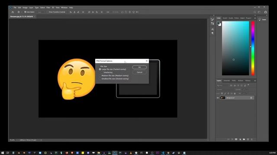The image size is (277, 155).
Task: Click OK in PNG Format Options dialog
Action: 139,67
